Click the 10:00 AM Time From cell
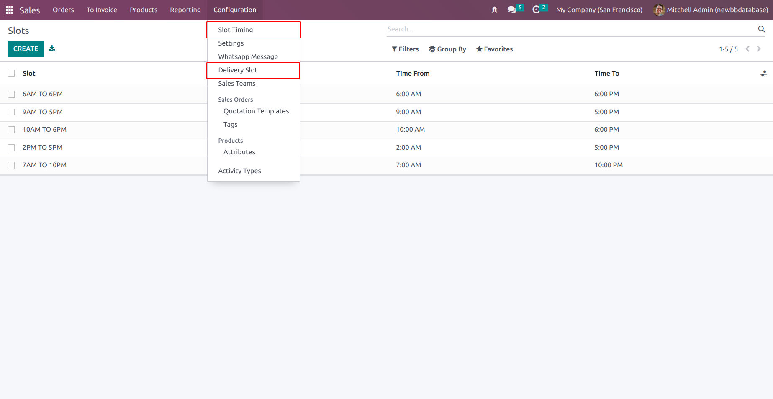This screenshot has width=773, height=399. [x=410, y=130]
